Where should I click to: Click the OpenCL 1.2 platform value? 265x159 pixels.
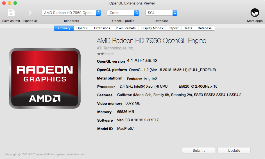click(172, 70)
